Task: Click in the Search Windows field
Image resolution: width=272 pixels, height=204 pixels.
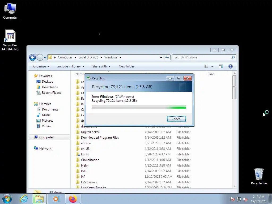Action: (x=202, y=57)
